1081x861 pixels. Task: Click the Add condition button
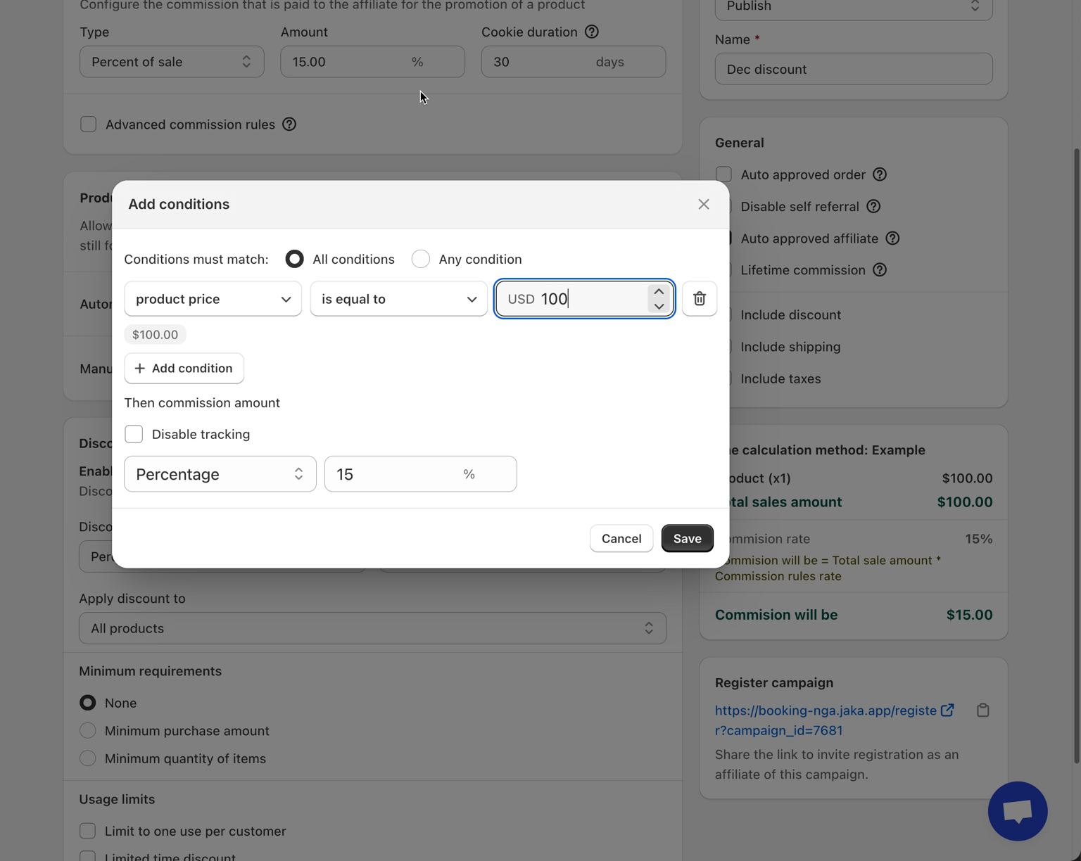pos(184,369)
